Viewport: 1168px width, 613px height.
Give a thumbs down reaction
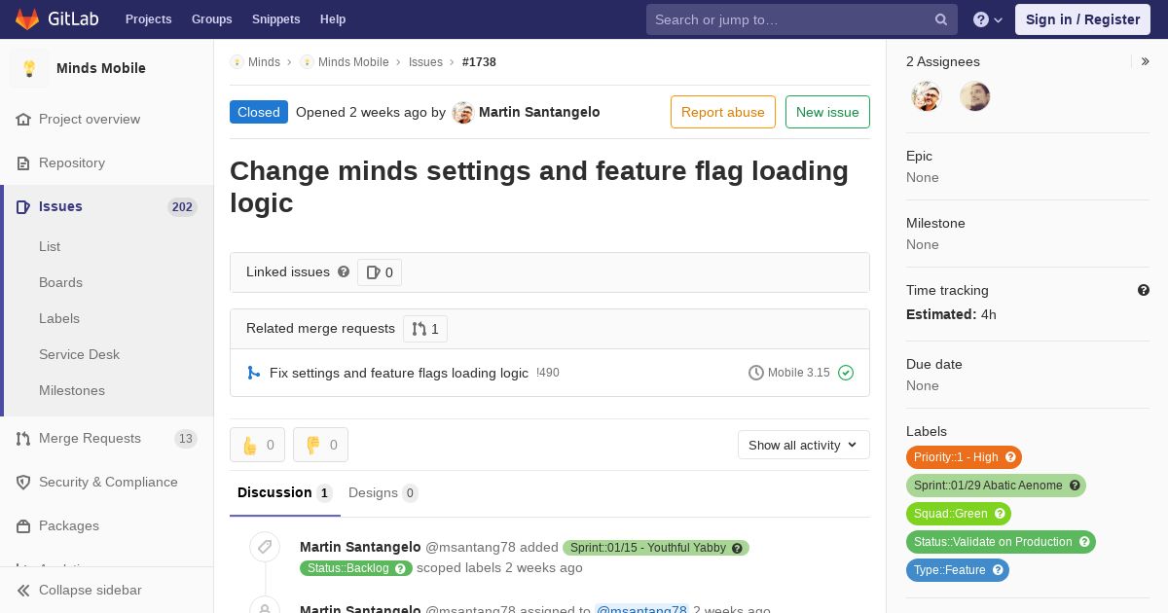pos(320,445)
